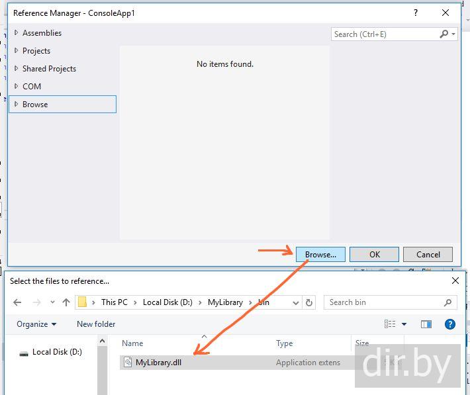Click the folder icon in address bar
470x395 pixels.
[82, 302]
